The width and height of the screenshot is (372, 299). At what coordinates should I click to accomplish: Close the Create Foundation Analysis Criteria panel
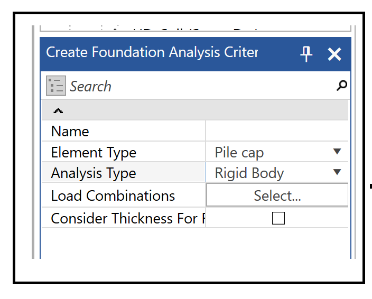(x=334, y=53)
